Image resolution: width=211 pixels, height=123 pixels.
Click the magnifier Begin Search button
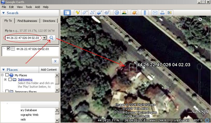pos(51,38)
